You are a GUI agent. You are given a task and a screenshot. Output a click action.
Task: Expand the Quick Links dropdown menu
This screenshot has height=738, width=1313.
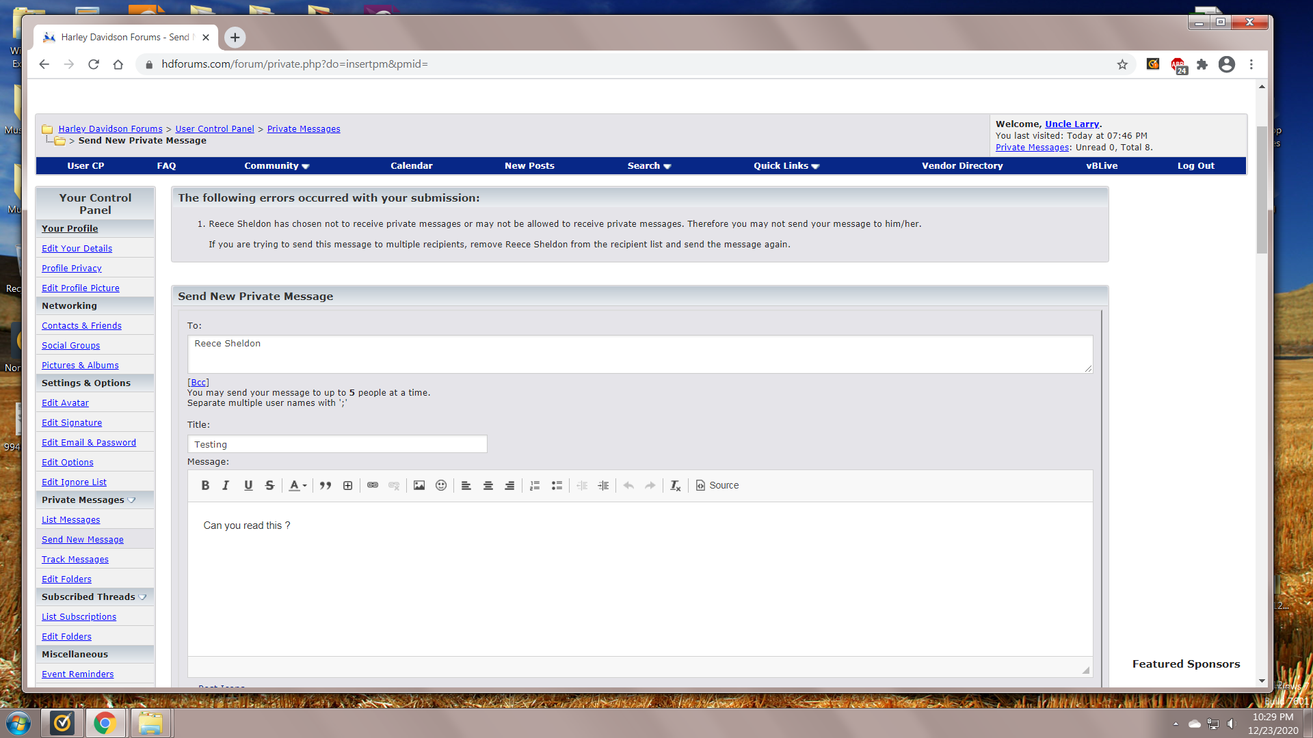point(786,166)
